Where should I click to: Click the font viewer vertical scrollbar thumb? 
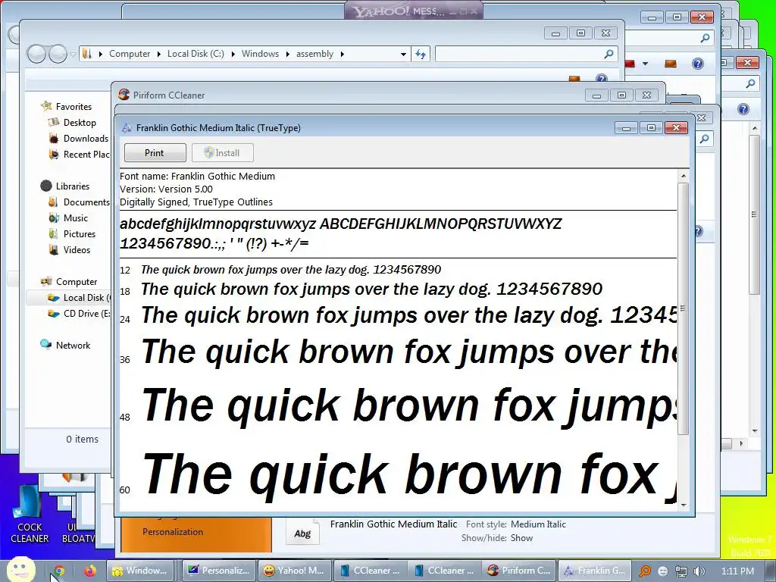coord(684,309)
